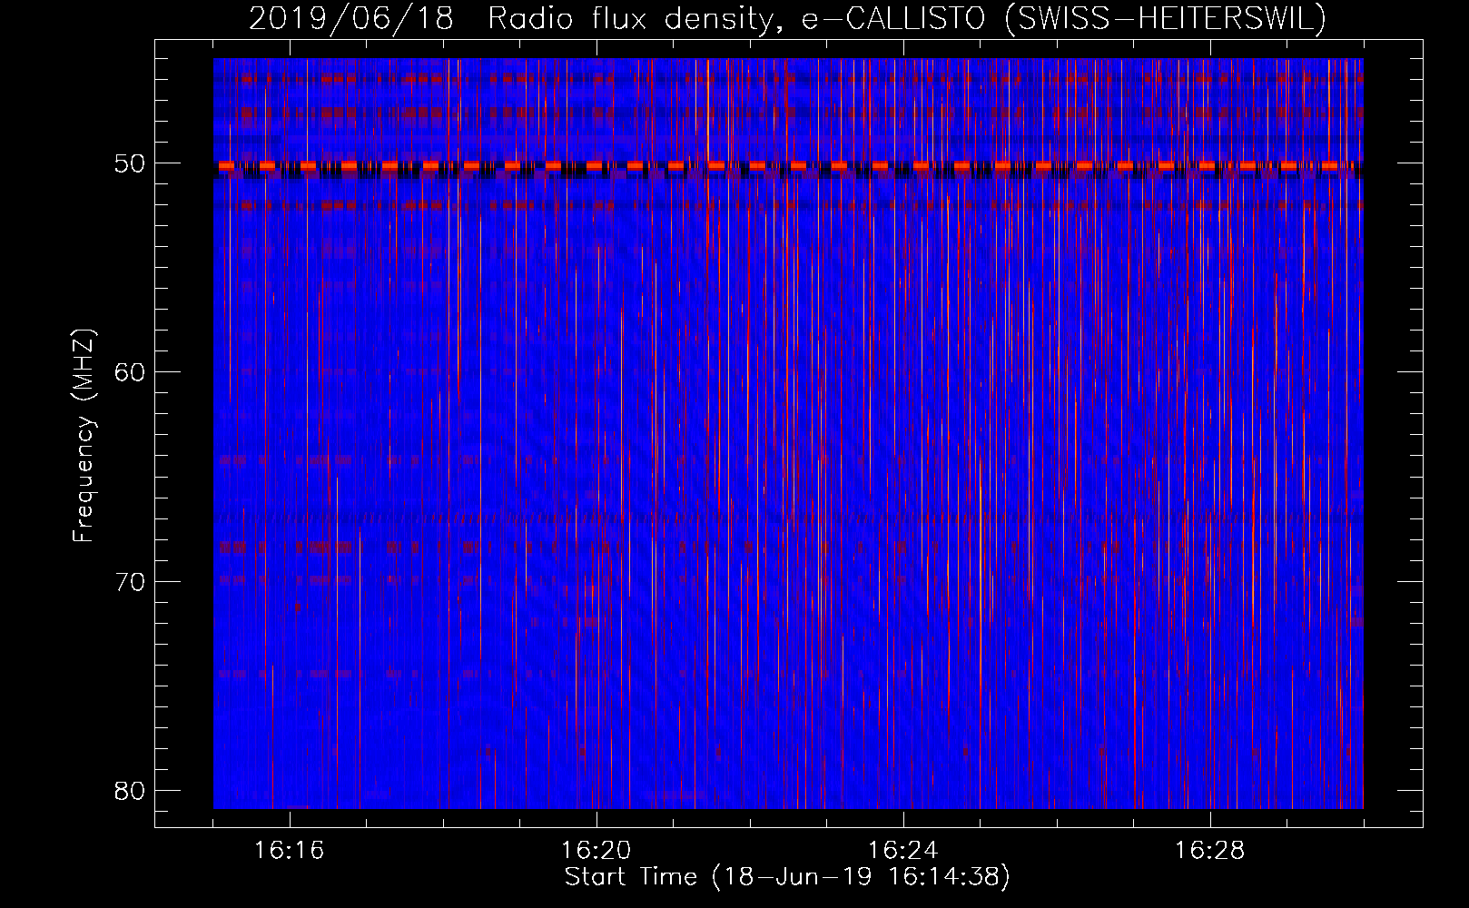The width and height of the screenshot is (1469, 908).
Task: Click the 'Frequency (MHZ)' axis label
Action: pyautogui.click(x=84, y=436)
